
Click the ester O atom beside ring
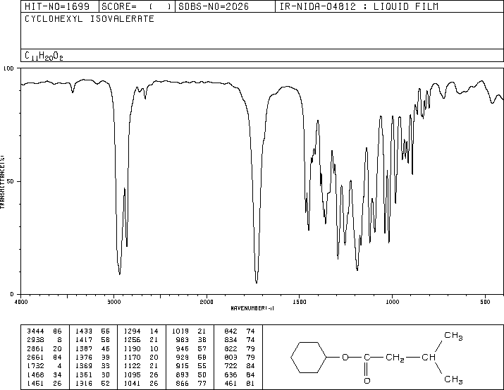tap(345, 357)
